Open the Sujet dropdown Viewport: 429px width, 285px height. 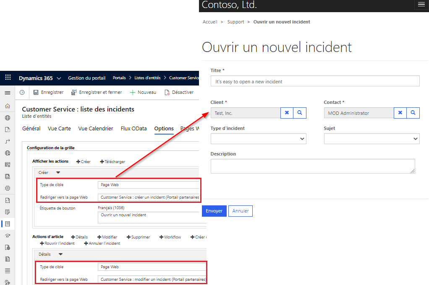click(371, 139)
